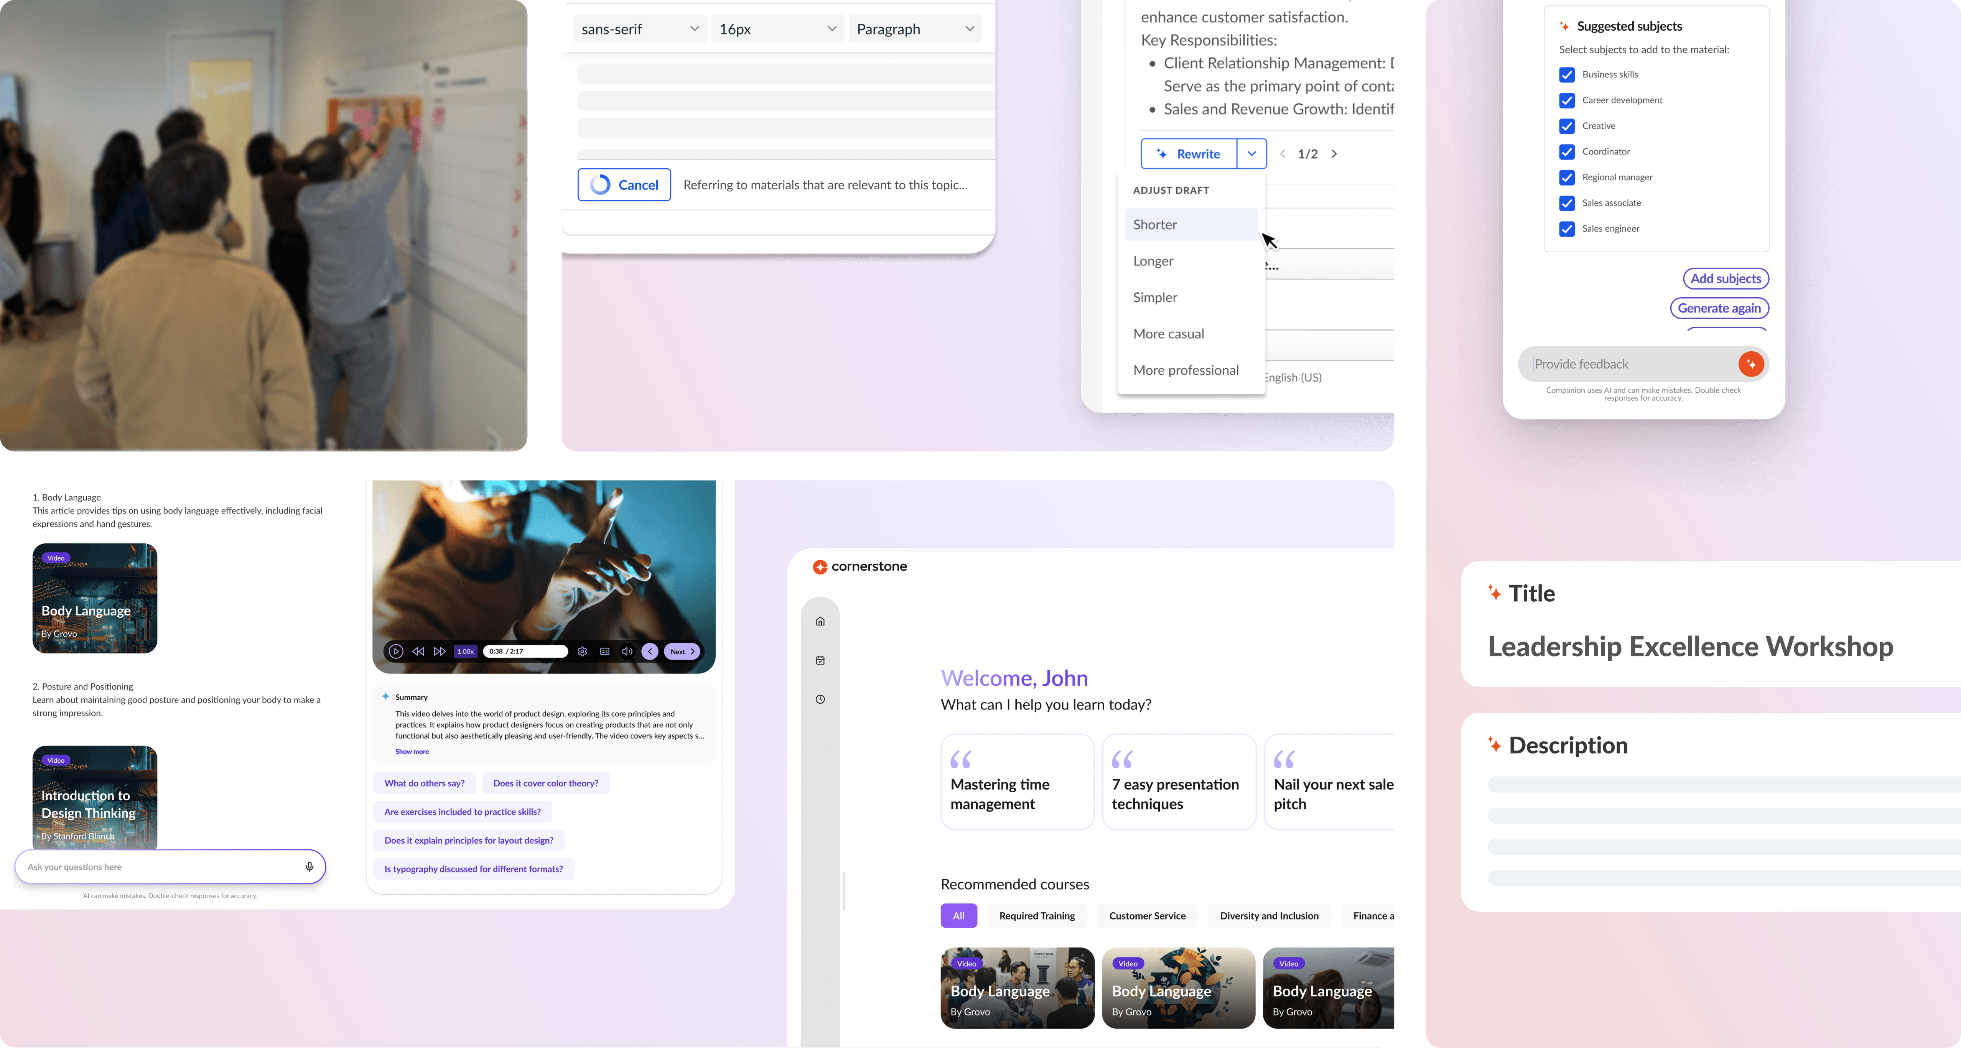The height and width of the screenshot is (1048, 1961).
Task: Click orange send feedback sparkle button
Action: tap(1751, 364)
